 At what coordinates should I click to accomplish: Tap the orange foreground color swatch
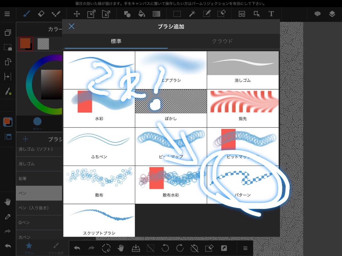[26, 44]
